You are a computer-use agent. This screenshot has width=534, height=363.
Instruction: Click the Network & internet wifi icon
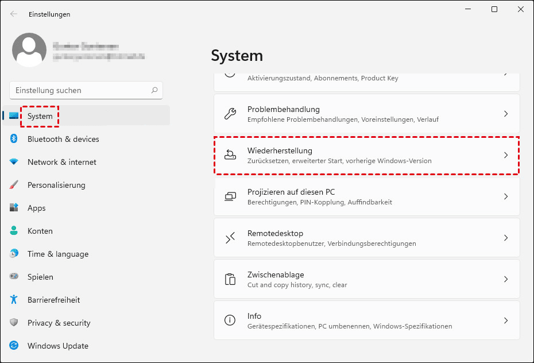[14, 162]
